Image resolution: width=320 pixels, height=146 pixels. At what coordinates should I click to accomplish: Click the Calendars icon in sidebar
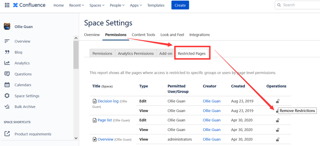pos(7,85)
